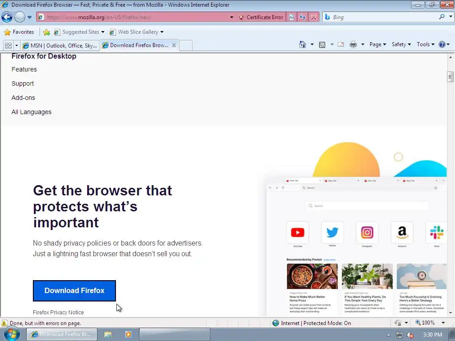Click the Amazon tile in the preview
Image resolution: width=455 pixels, height=341 pixels.
tap(402, 233)
